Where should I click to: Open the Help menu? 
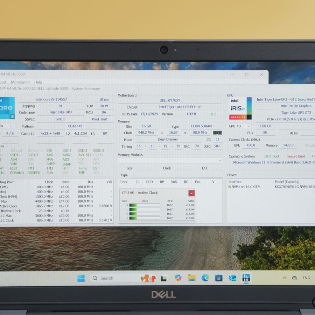click(x=38, y=82)
